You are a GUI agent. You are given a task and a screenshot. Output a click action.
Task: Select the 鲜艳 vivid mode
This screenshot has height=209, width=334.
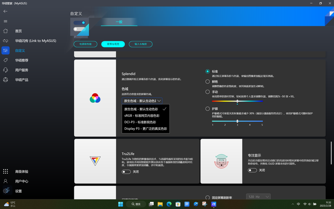click(207, 82)
